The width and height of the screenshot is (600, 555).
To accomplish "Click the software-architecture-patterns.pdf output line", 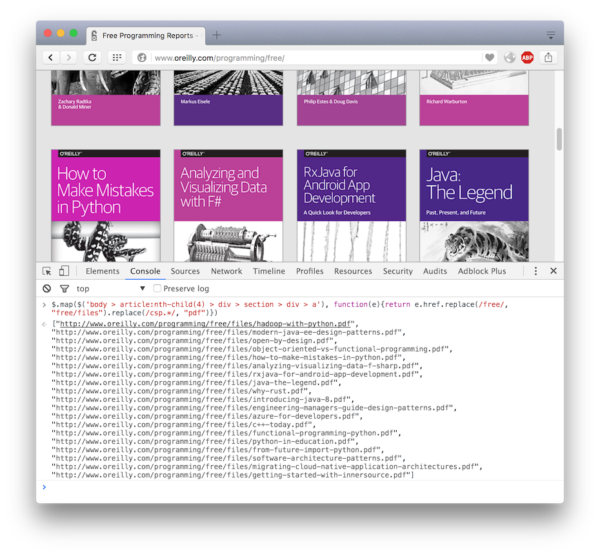I will 228,459.
